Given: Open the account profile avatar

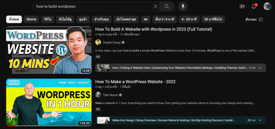Looking at the screenshot, I should point(267,6).
